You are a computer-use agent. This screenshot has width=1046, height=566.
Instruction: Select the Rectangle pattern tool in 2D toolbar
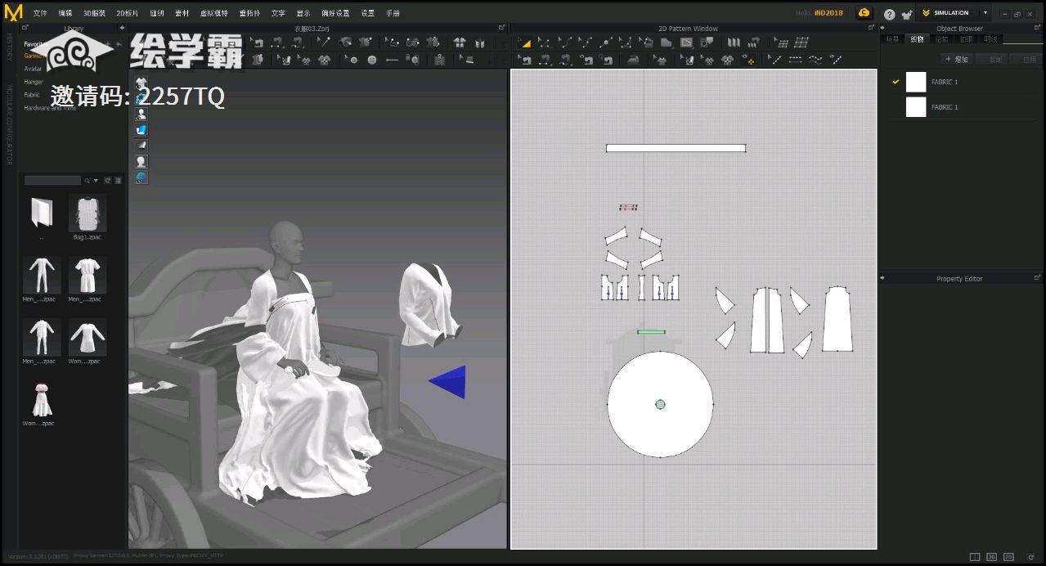pos(666,43)
